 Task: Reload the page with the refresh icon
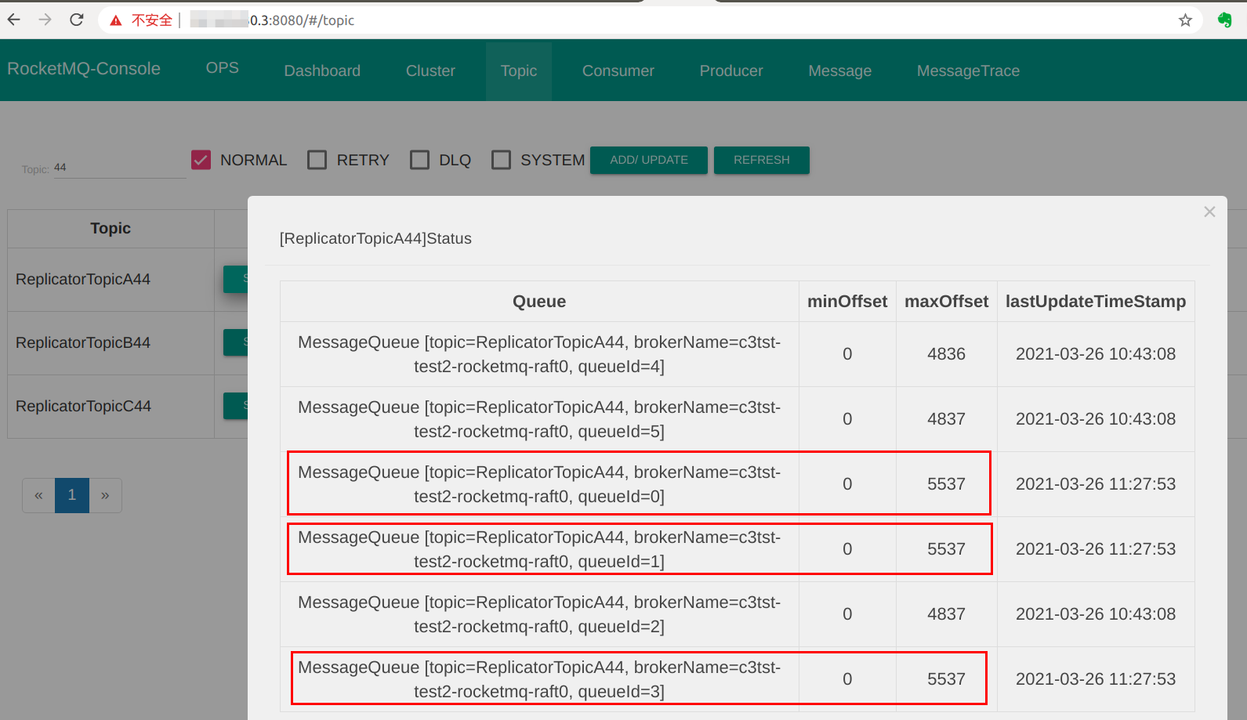pos(77,20)
